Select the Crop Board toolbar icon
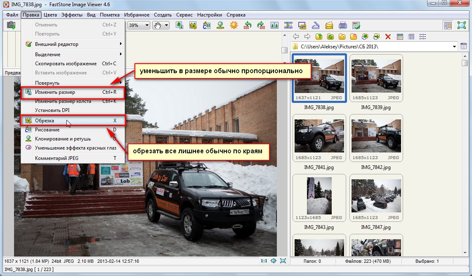Screen dimensions: 472x276 point(193,26)
